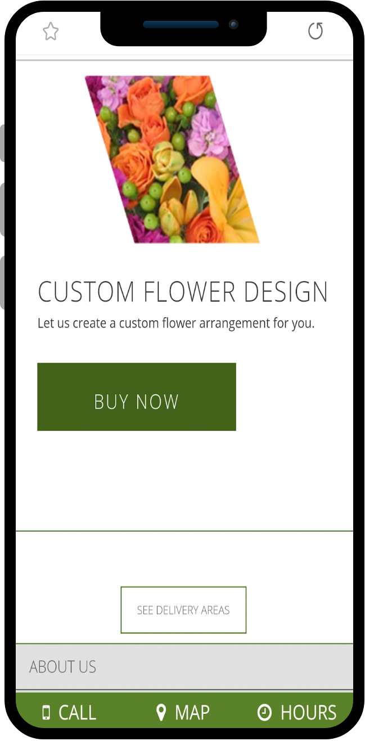Click the BUY NOW button
Screen dimensions: 365x741
pyautogui.click(x=137, y=397)
